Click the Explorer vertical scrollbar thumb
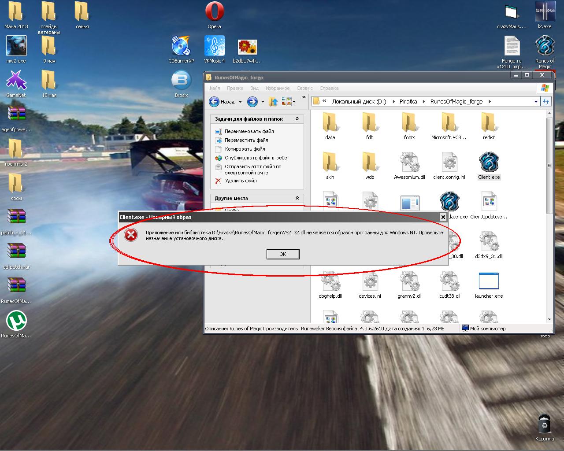 pyautogui.click(x=549, y=165)
